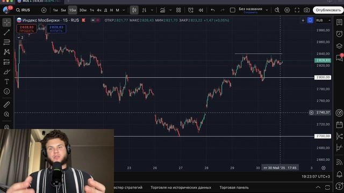Open the alerts clock panel
The width and height of the screenshot is (344, 193).
[x=339, y=34]
